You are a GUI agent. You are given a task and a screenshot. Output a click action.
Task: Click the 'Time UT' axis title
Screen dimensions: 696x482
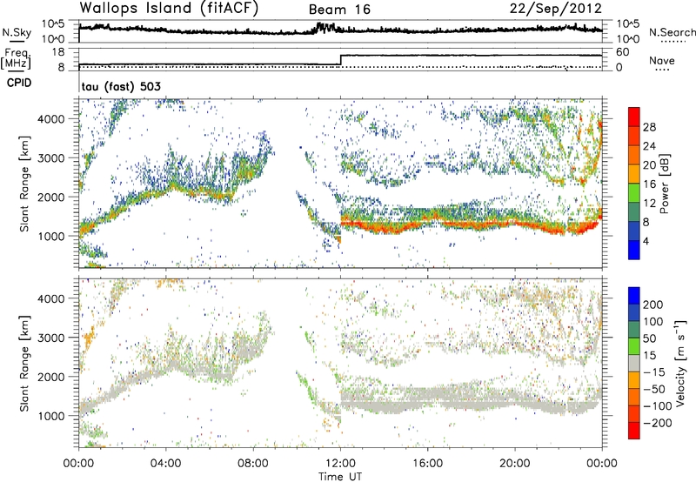[340, 477]
